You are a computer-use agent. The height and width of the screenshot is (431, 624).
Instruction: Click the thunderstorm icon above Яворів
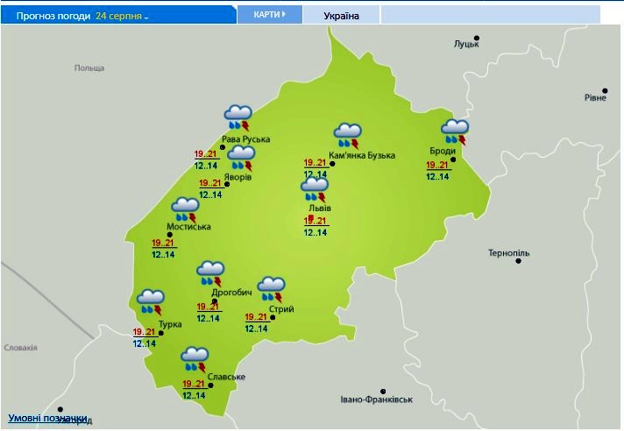click(240, 159)
